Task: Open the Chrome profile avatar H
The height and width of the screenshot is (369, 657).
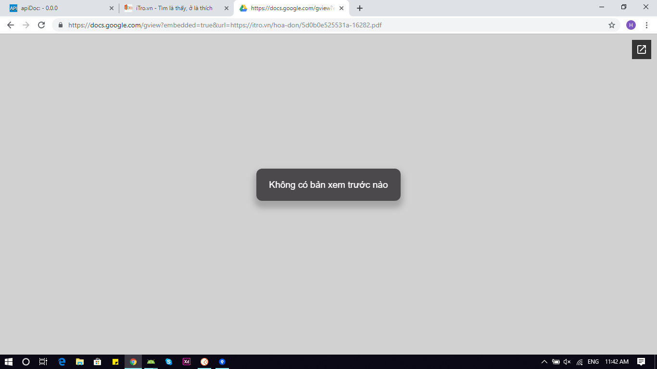Action: [631, 25]
